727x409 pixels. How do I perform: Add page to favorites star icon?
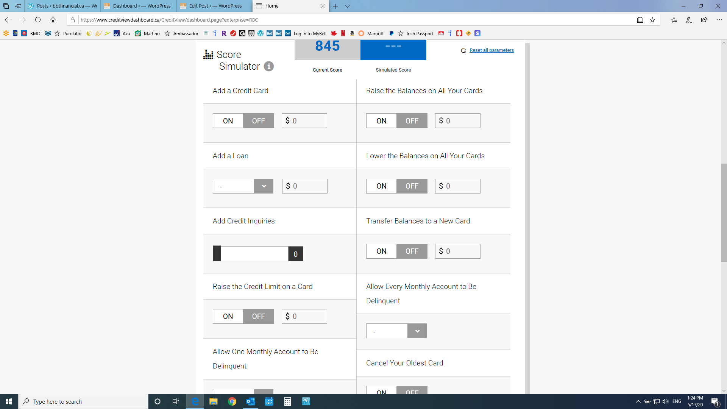click(x=652, y=20)
